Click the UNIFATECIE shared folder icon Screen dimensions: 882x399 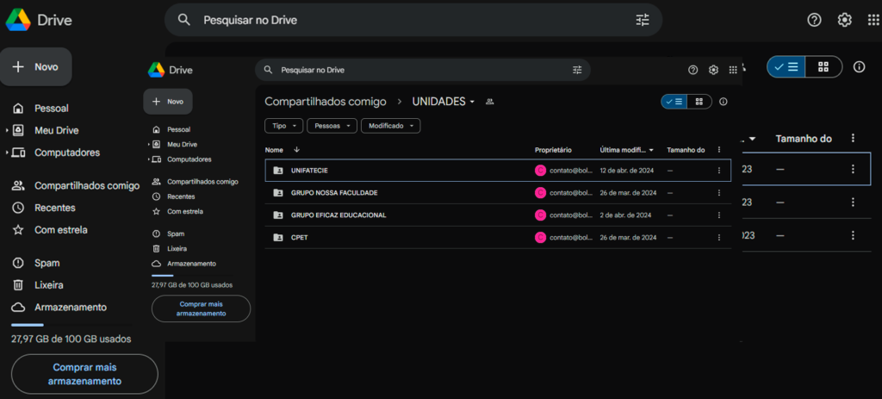click(278, 171)
